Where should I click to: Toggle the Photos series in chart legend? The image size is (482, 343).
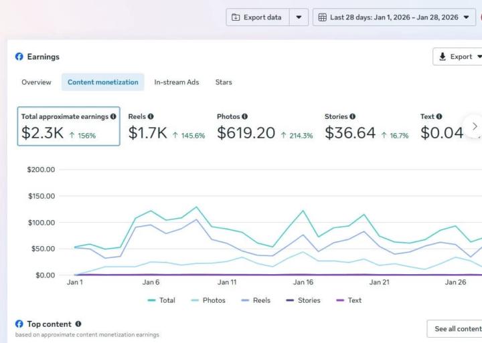(208, 300)
